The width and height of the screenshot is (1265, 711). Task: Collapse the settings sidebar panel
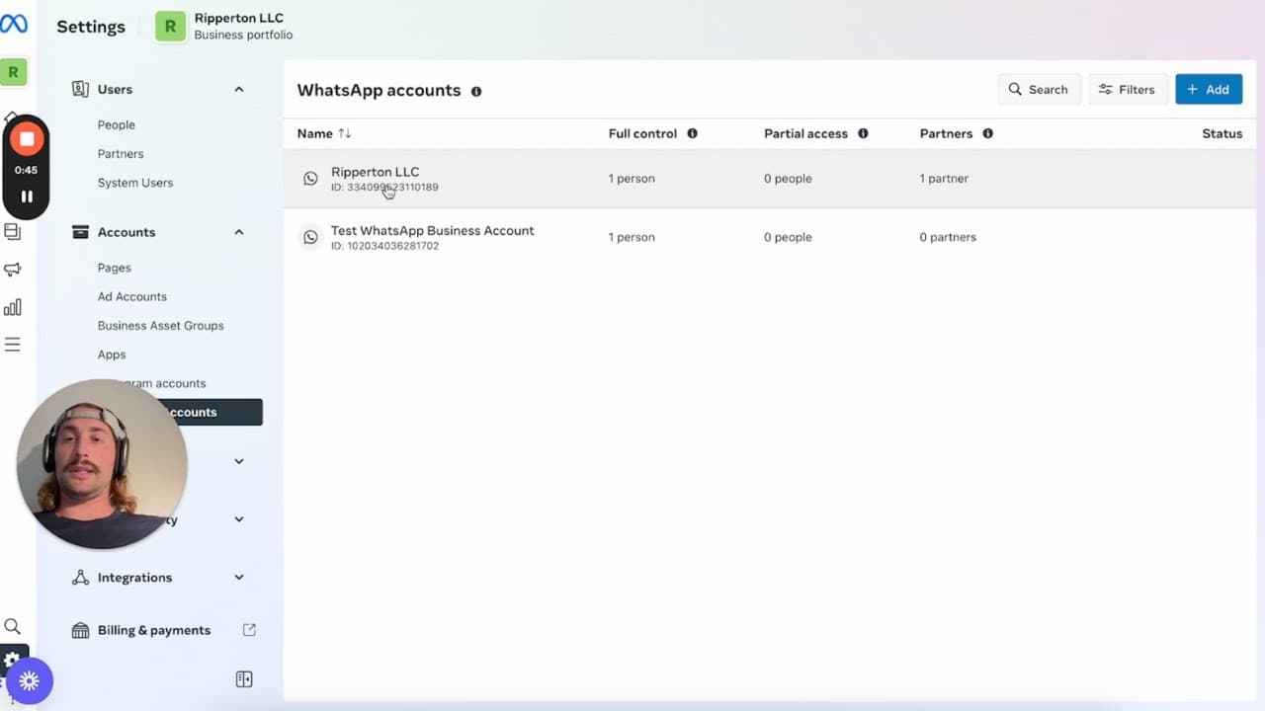(x=244, y=679)
